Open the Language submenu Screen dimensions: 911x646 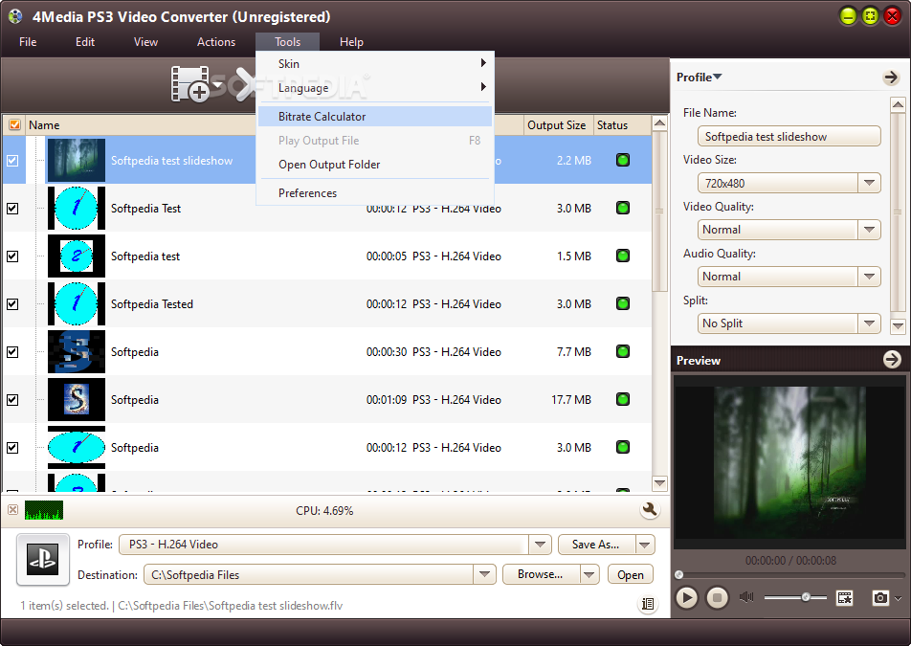375,88
